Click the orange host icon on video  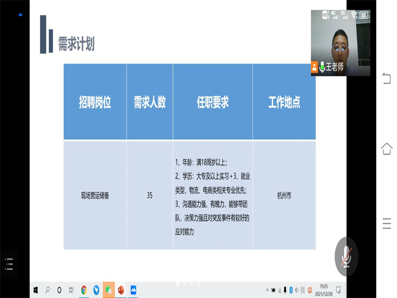click(x=315, y=67)
